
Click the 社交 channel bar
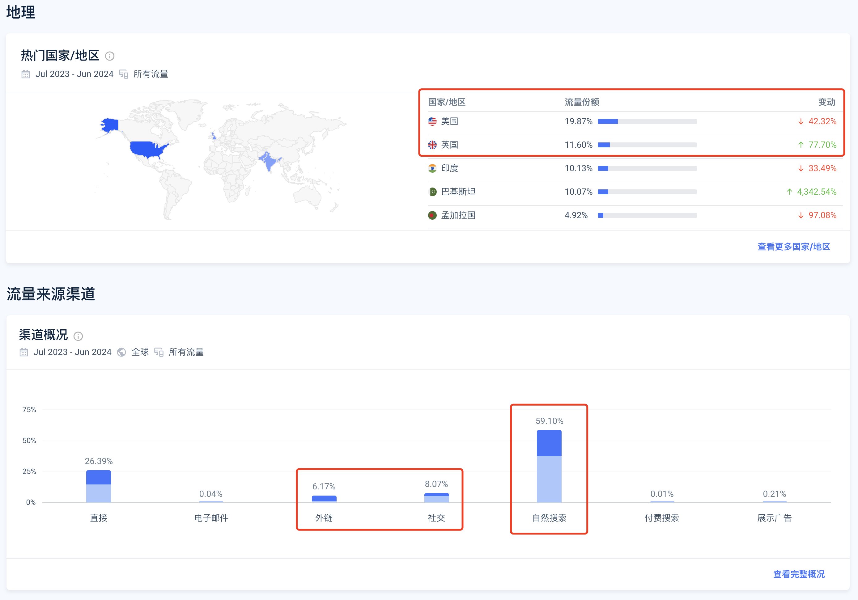click(x=436, y=498)
